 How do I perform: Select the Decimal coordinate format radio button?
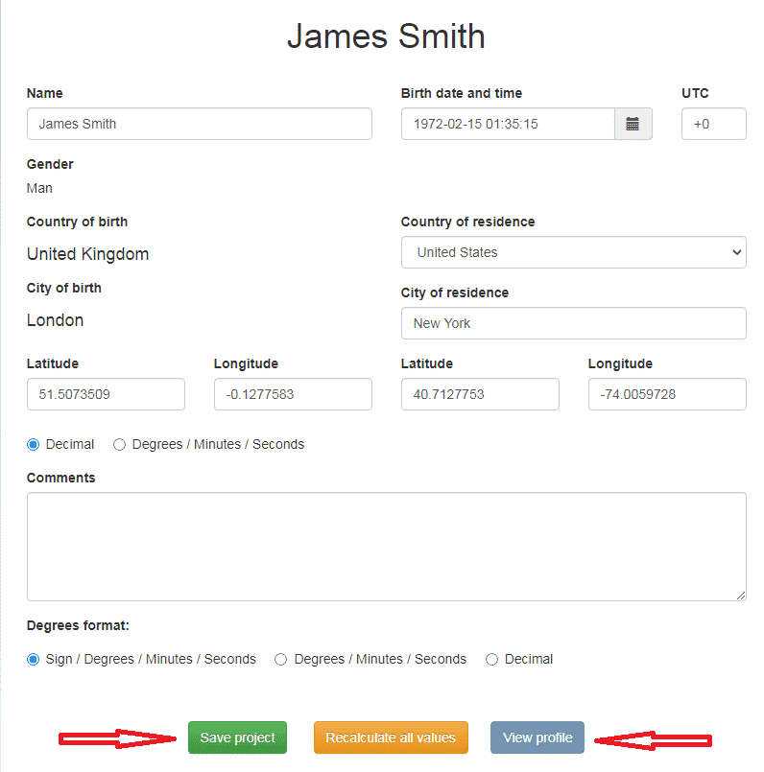point(34,444)
